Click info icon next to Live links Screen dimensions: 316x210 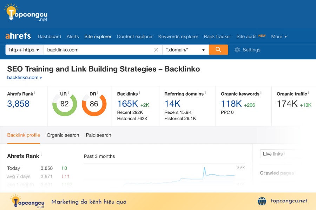click(x=284, y=153)
